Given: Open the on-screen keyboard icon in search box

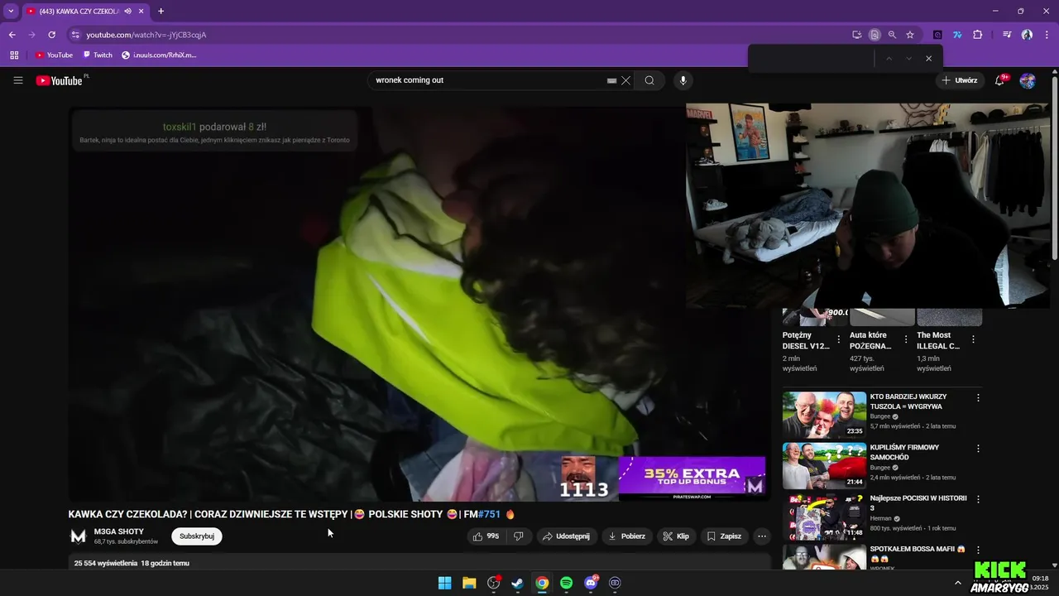Looking at the screenshot, I should 611,80.
